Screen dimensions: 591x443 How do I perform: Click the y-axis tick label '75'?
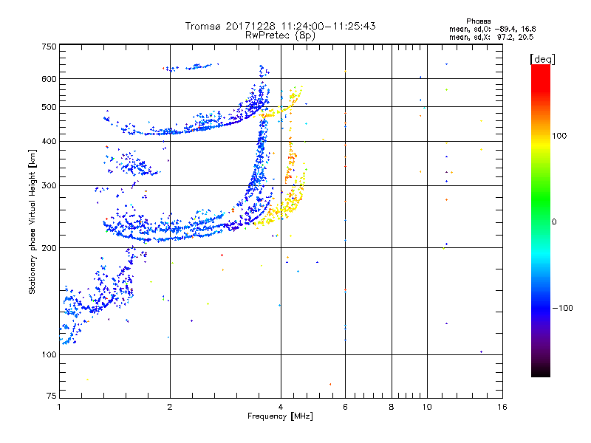tap(52, 396)
